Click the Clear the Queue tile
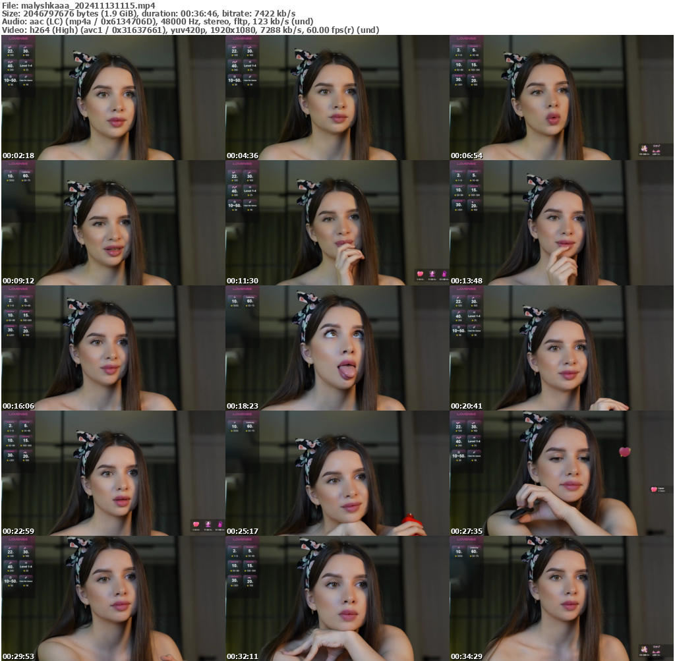The image size is (675, 661). click(26, 81)
